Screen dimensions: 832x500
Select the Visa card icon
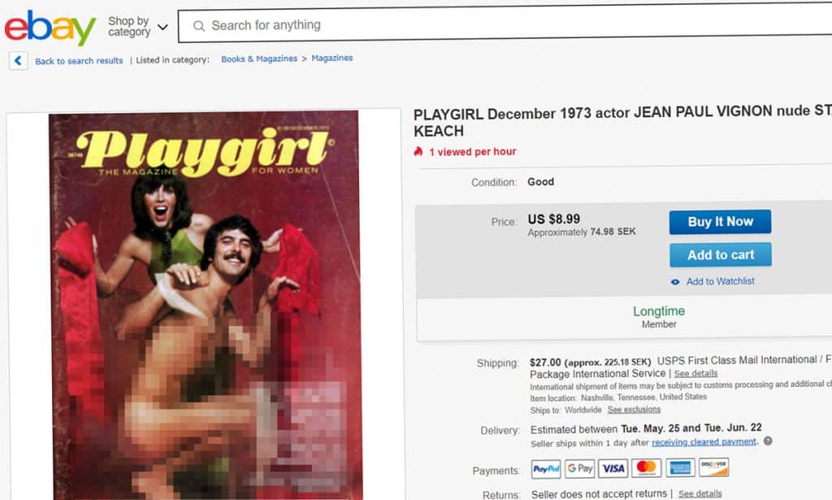(x=613, y=468)
